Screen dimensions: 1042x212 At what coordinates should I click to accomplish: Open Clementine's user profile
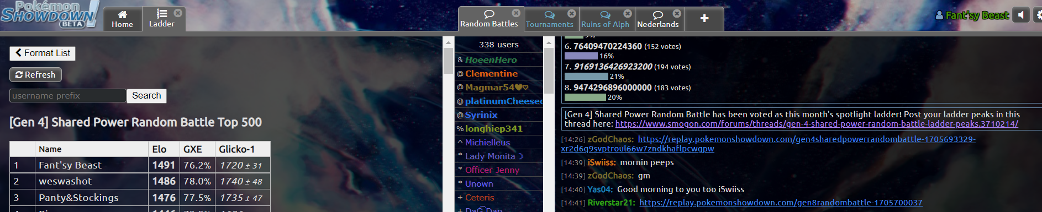click(499, 74)
